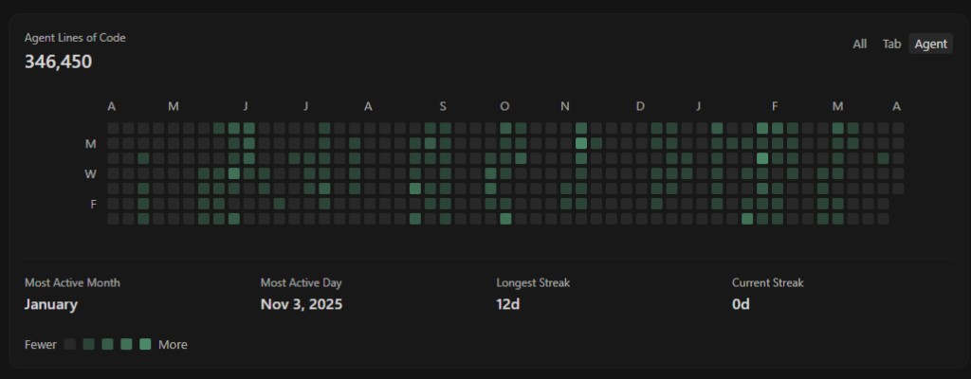Click the 346,450 lines of code total

58,62
